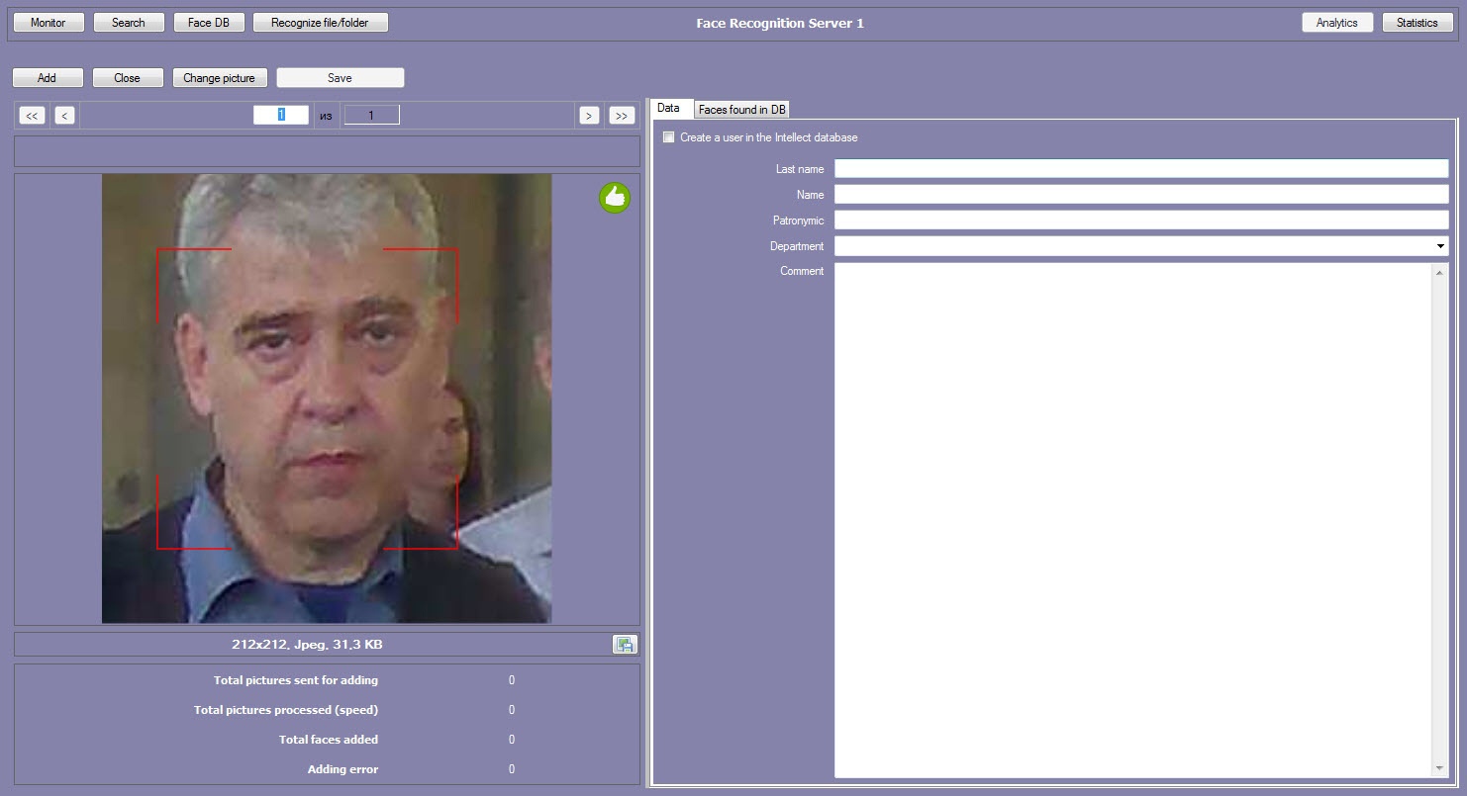Open the Statistics view
Image resolution: width=1467 pixels, height=796 pixels.
(1417, 23)
